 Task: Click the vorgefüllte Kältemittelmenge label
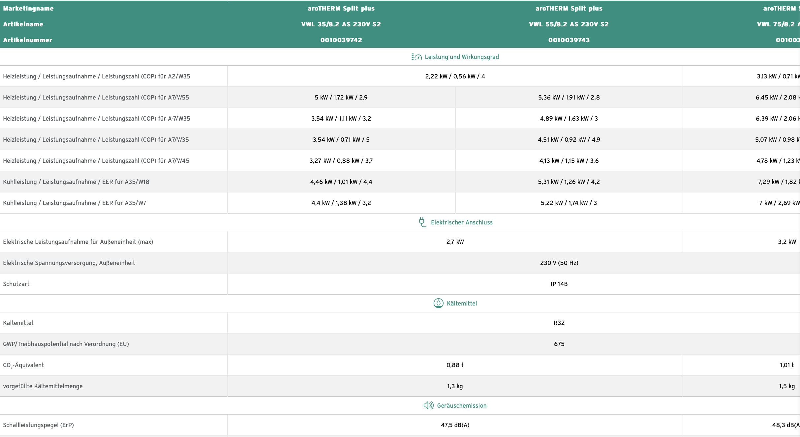43,386
